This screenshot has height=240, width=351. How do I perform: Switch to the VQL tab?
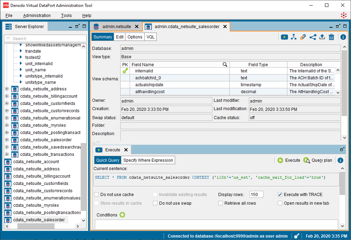pyautogui.click(x=150, y=37)
